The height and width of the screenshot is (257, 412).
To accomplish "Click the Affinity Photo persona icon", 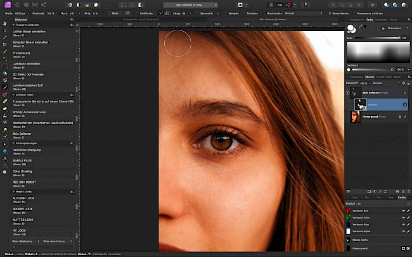I will click(7, 4).
